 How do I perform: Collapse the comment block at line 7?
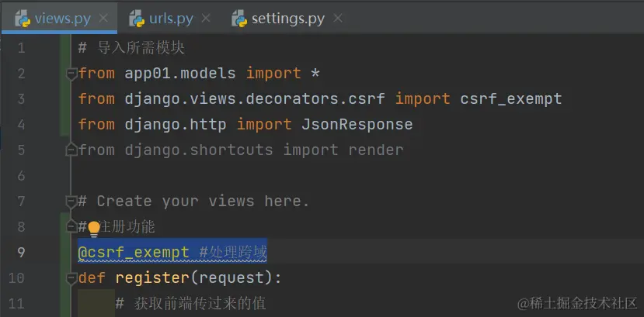[72, 201]
